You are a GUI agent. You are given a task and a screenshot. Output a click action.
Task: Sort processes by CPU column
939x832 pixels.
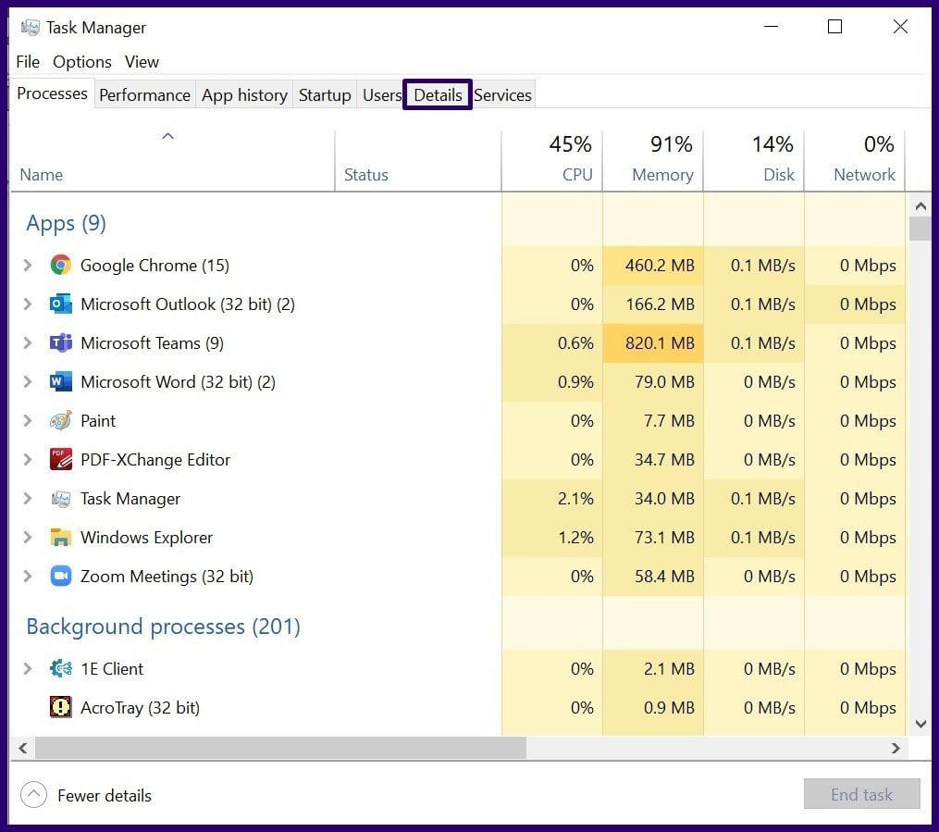[x=552, y=160]
